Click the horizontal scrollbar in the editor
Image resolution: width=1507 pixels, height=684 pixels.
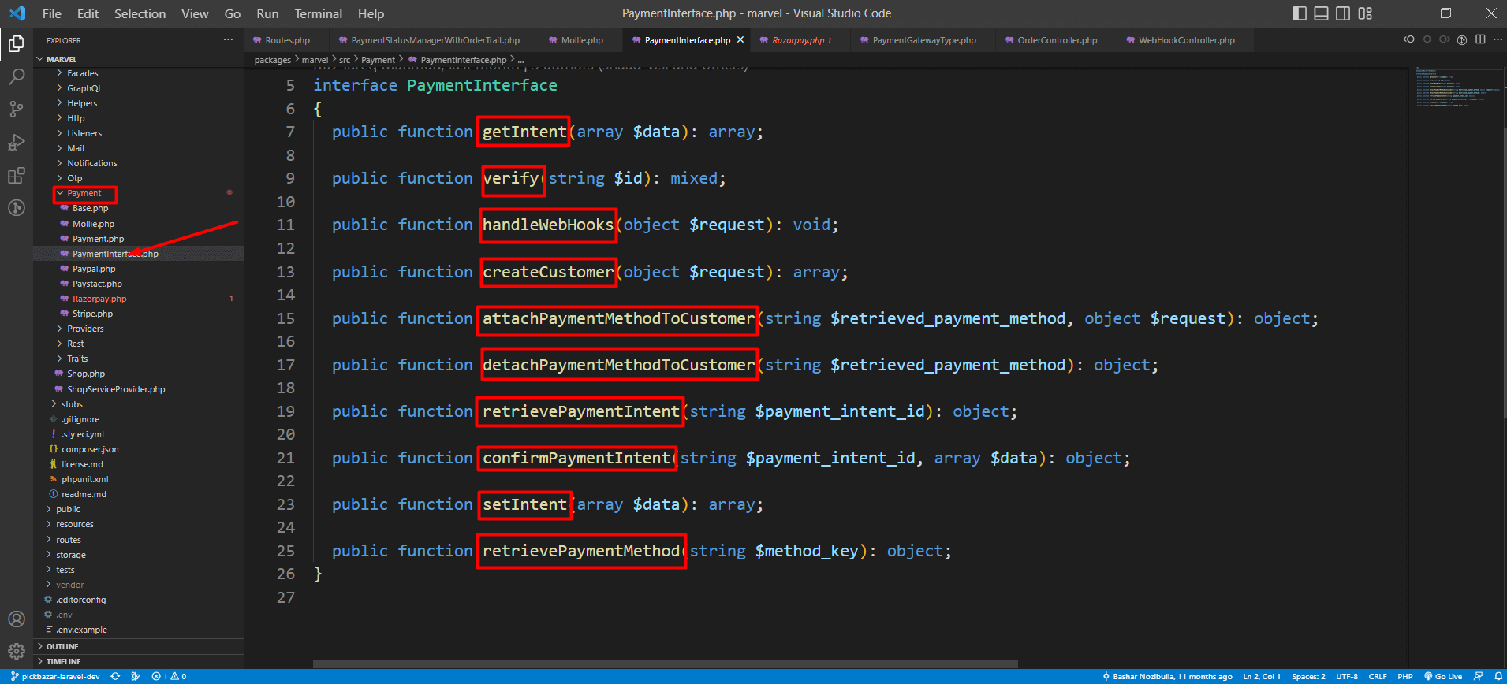[x=665, y=664]
